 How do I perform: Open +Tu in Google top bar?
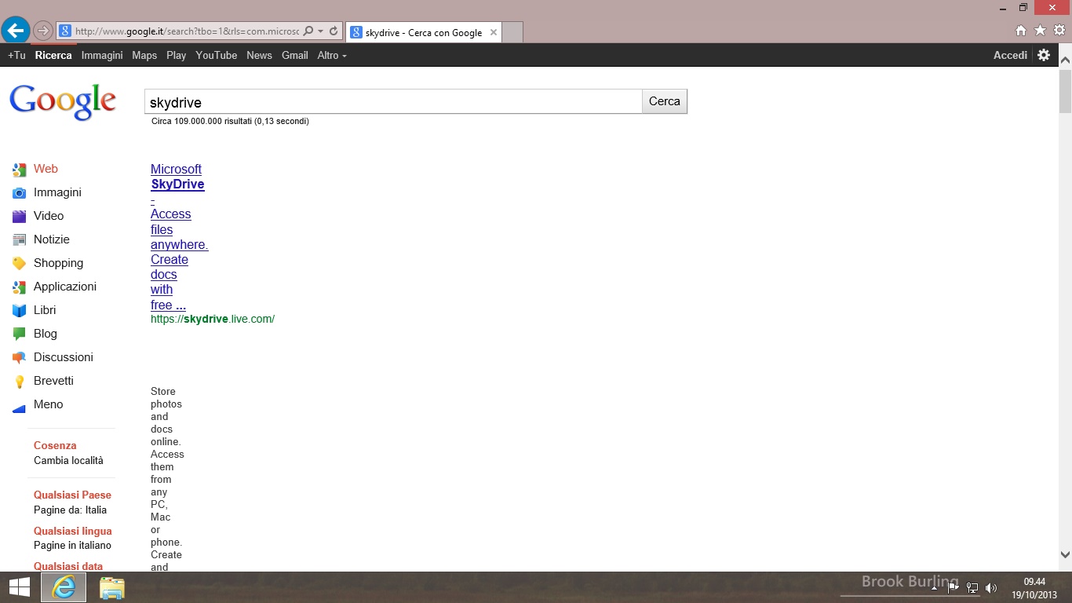click(16, 55)
